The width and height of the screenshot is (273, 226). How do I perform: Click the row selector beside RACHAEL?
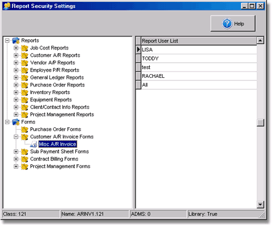pos(138,76)
